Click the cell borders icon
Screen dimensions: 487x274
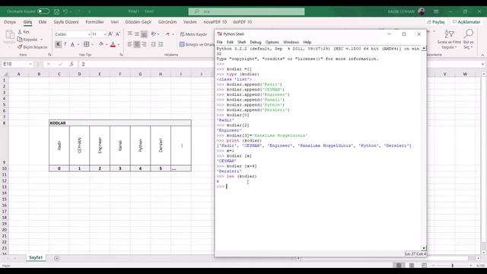coord(86,45)
